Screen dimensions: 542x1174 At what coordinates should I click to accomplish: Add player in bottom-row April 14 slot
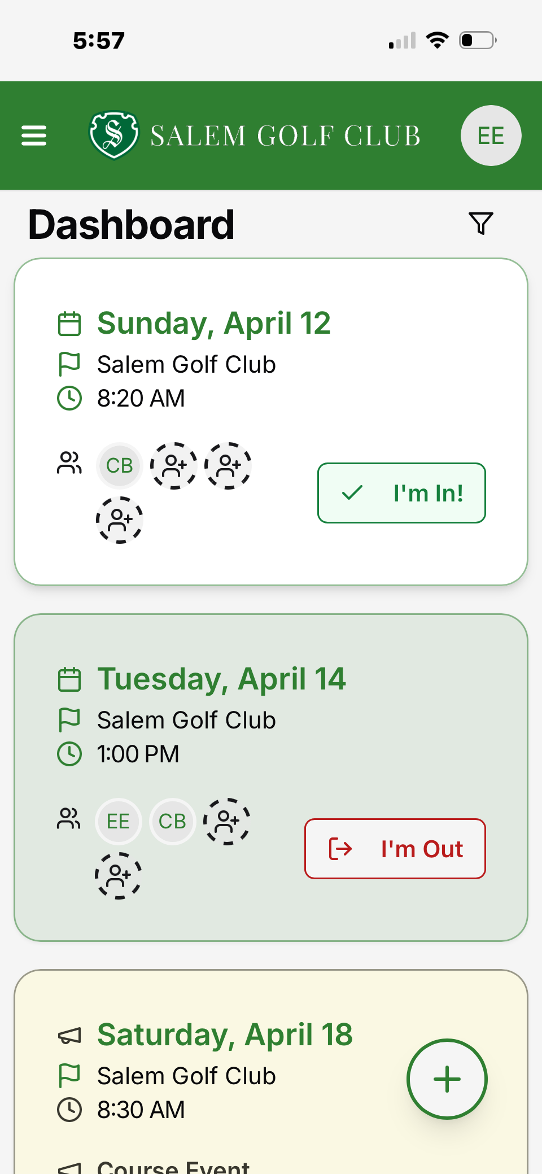click(x=118, y=876)
